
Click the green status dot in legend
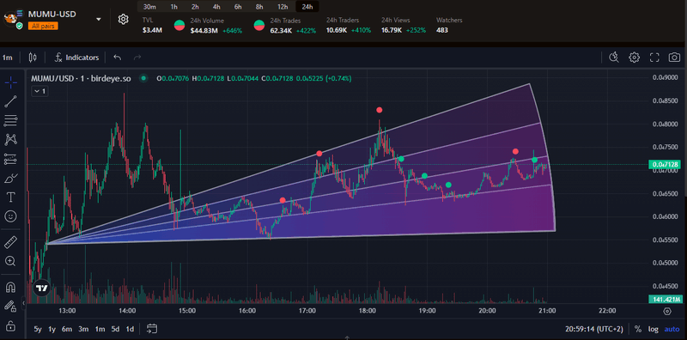click(143, 78)
